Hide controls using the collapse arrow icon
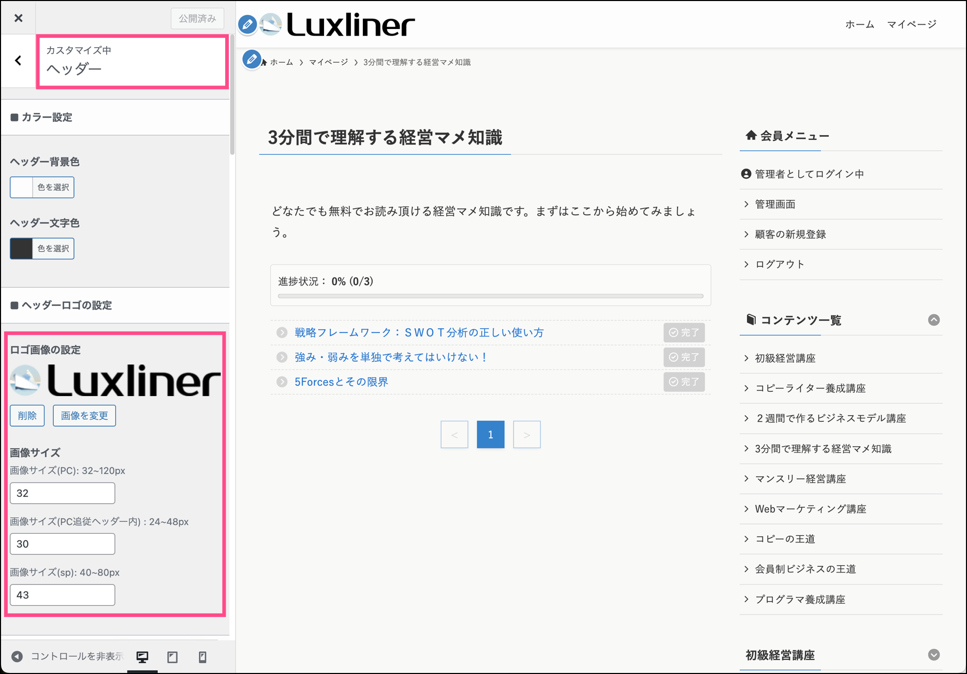Screen dimensions: 967x674 coord(17,656)
